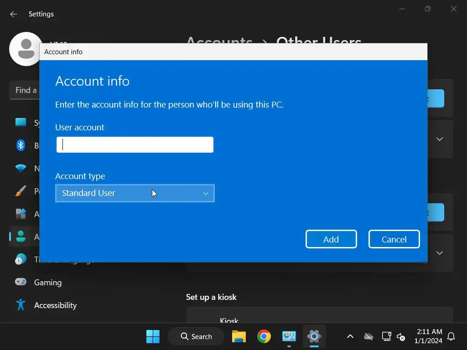Click the Add button
Viewport: 467px width, 350px height.
(x=331, y=239)
